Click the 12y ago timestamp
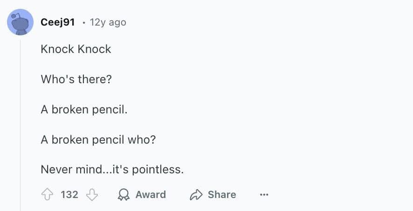This screenshot has height=211, width=413. (108, 22)
